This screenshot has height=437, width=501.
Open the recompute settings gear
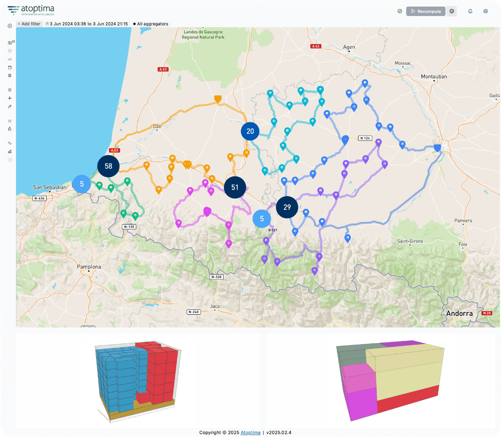[452, 11]
